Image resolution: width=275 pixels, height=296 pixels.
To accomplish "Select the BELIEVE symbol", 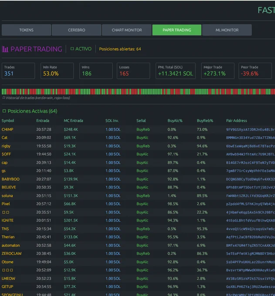I will click(9, 187).
